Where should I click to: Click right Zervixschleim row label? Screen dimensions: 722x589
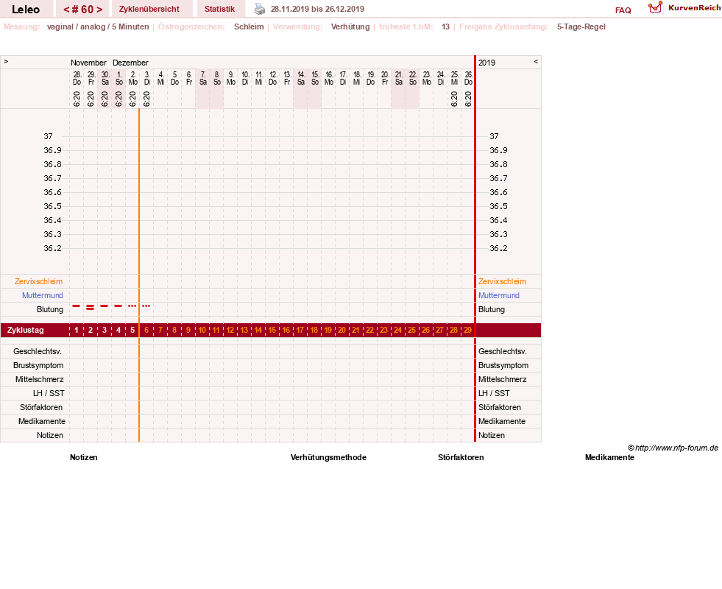pyautogui.click(x=502, y=281)
